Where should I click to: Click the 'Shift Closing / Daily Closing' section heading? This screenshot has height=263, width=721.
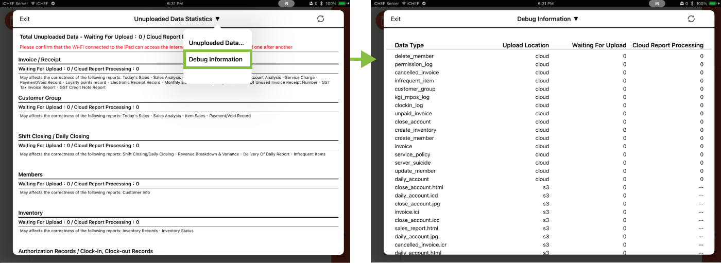54,136
